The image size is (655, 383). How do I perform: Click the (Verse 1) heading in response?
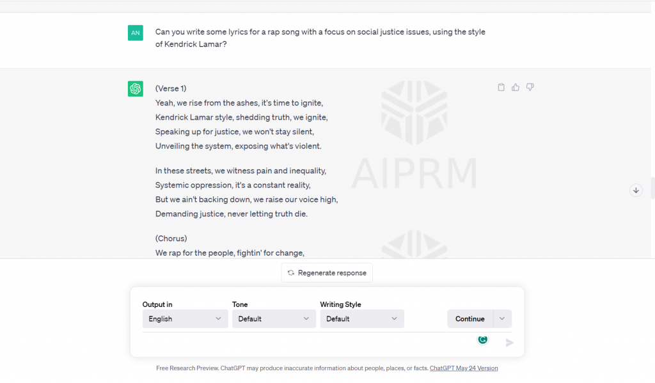click(171, 88)
